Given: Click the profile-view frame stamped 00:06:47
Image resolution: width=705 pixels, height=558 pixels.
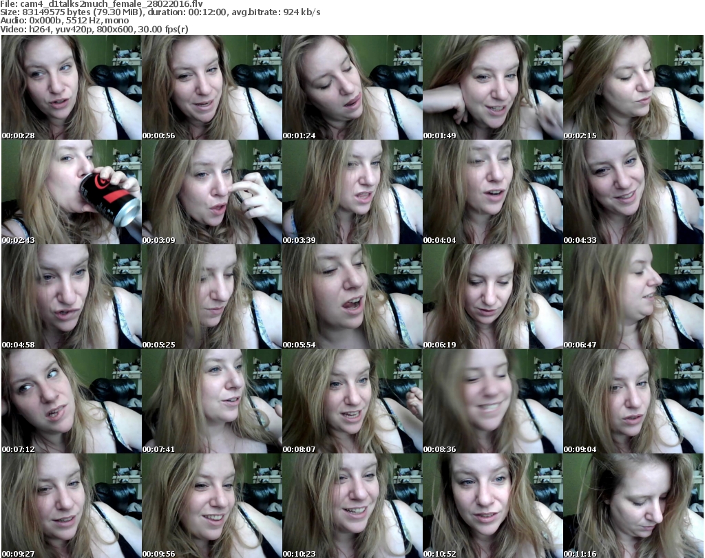Looking at the screenshot, I should coord(633,297).
